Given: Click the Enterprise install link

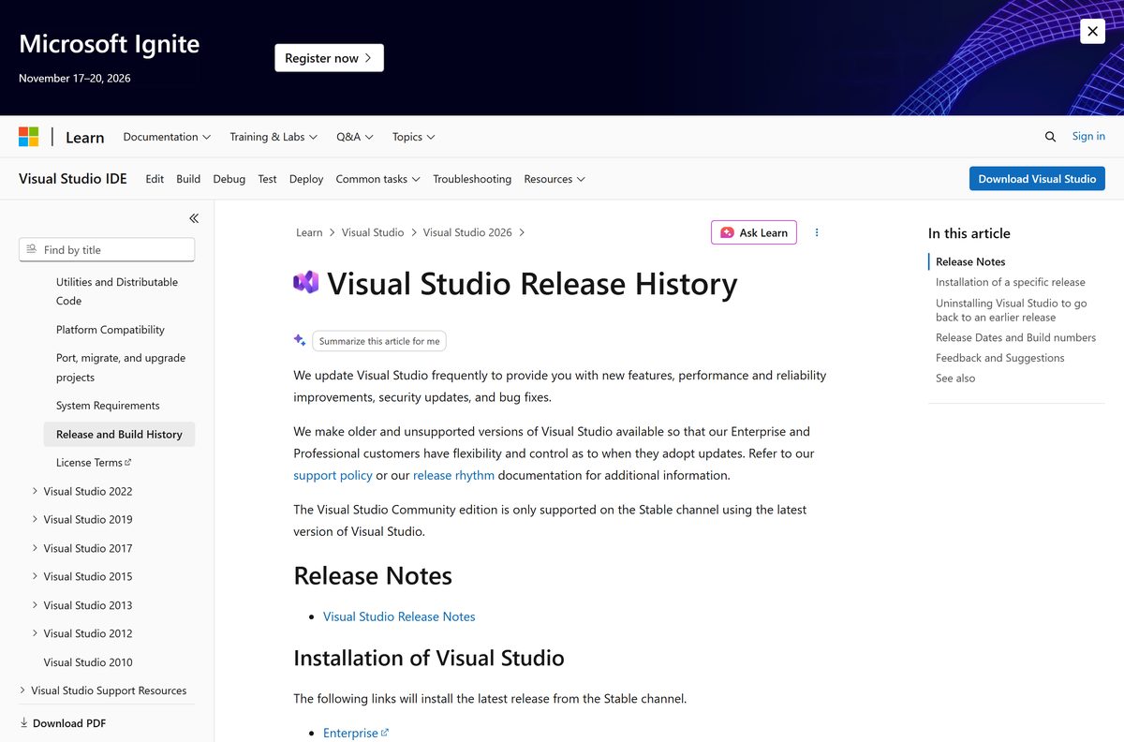Looking at the screenshot, I should point(356,733).
